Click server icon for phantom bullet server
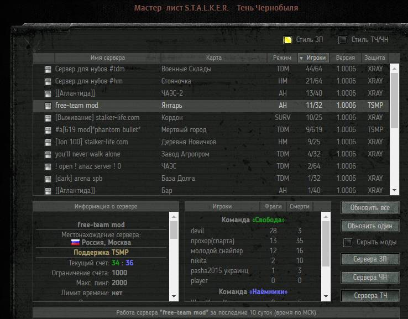Viewport: 408px width, 319px height. [x=48, y=130]
